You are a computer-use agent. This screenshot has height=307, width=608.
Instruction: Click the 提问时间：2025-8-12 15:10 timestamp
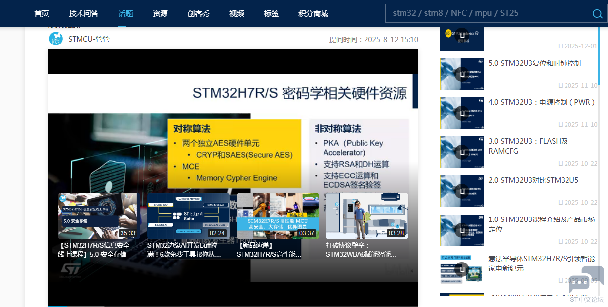pos(374,40)
